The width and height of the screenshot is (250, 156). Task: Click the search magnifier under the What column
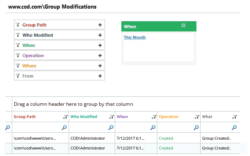point(234,127)
